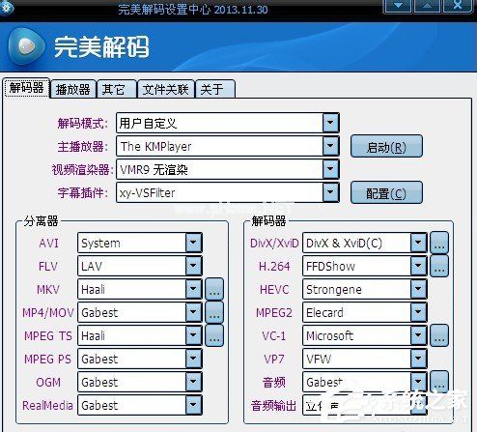This screenshot has height=432, width=477.
Task: Select the 文件关联 tab
Action: coord(166,89)
